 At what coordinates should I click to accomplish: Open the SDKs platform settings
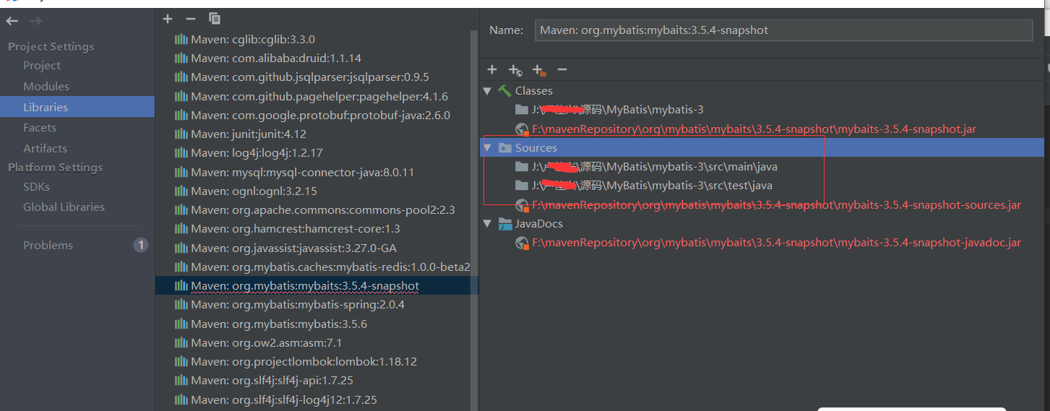pyautogui.click(x=36, y=186)
